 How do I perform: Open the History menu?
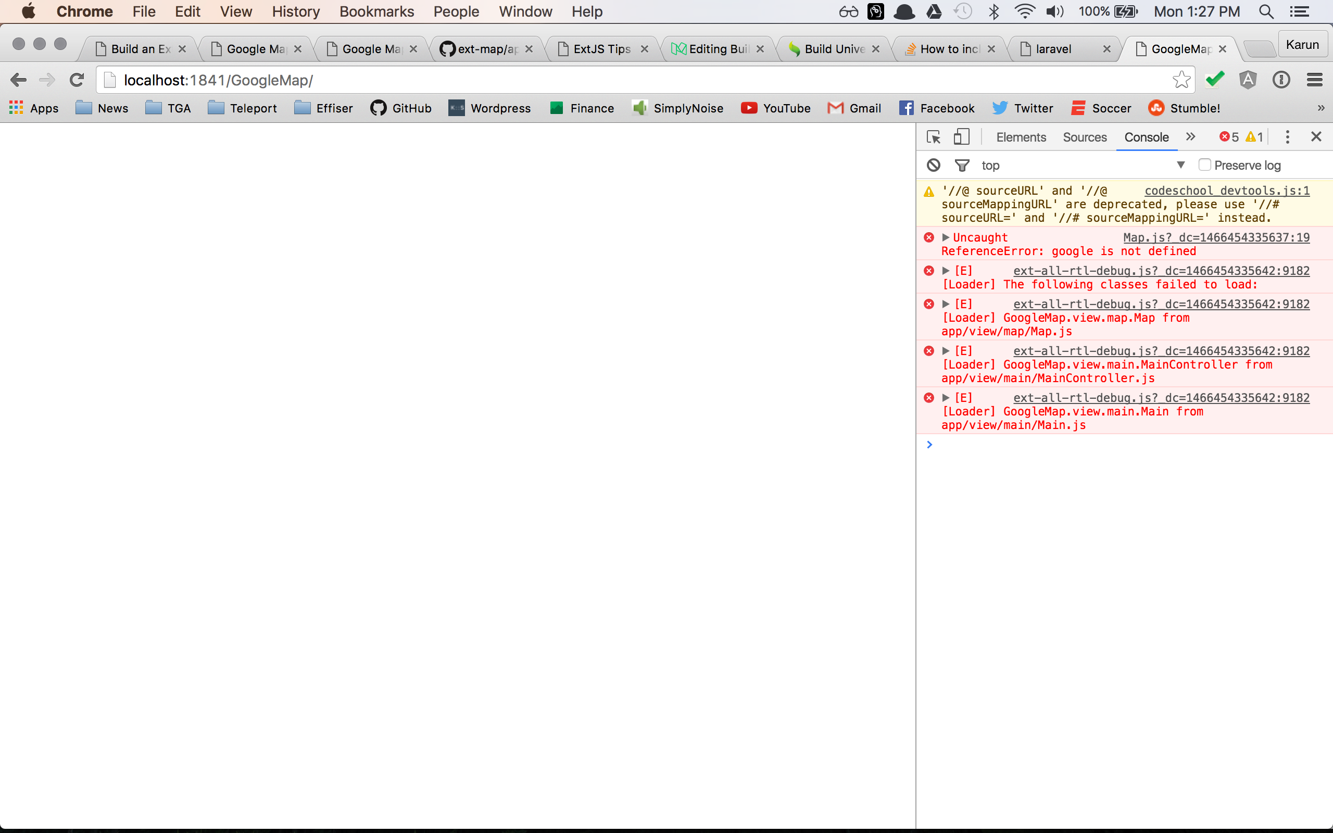pyautogui.click(x=295, y=11)
